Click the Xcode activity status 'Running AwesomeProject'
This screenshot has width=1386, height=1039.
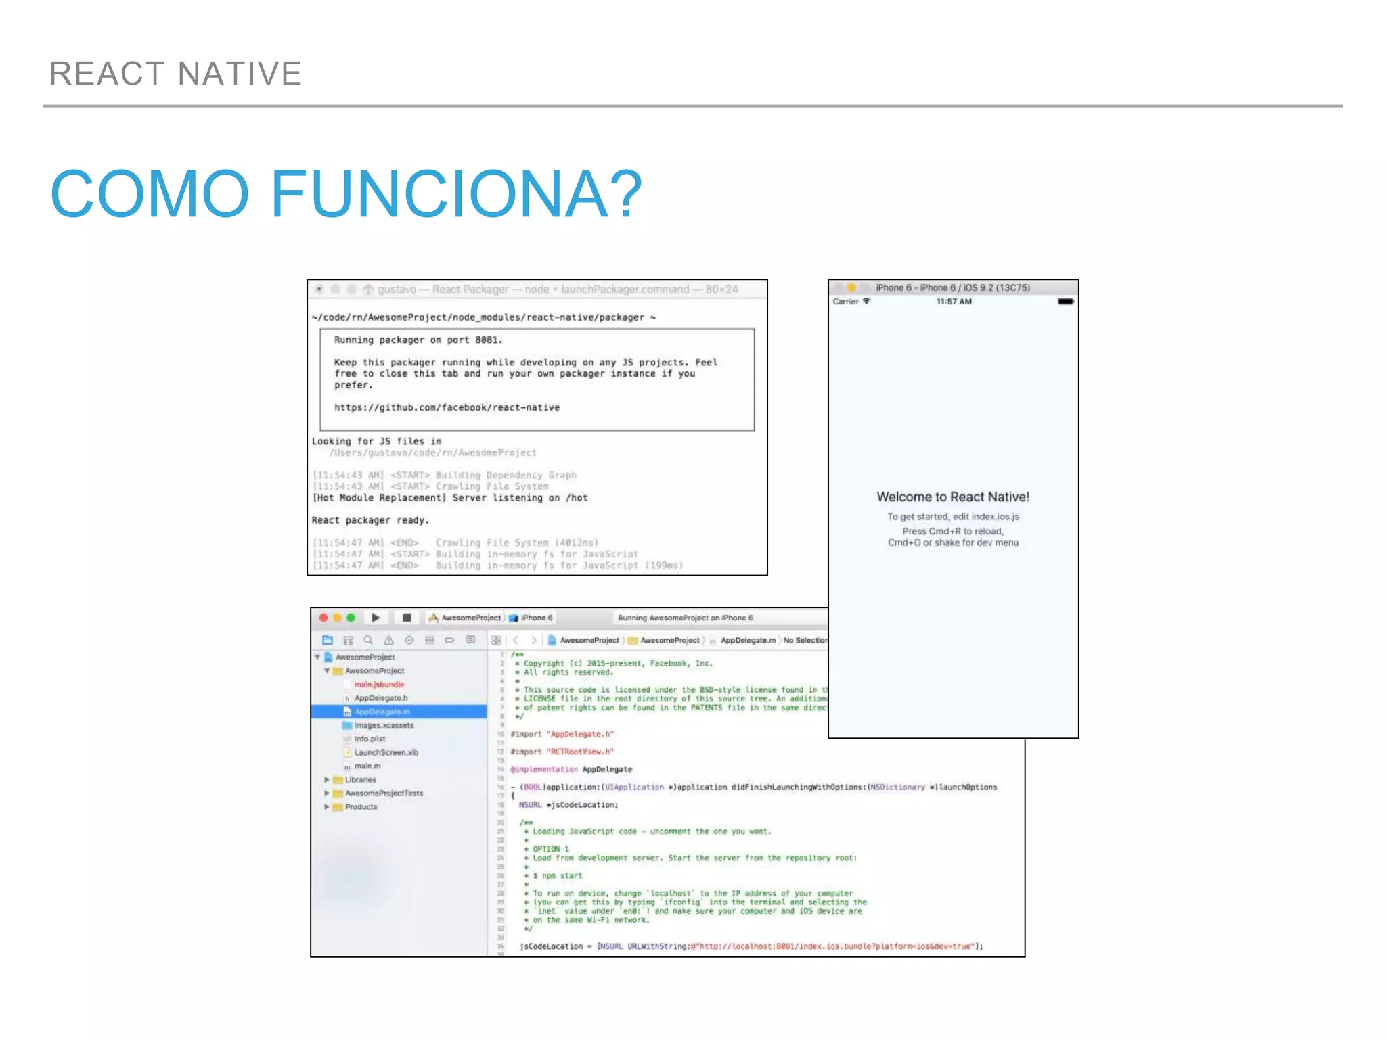tap(685, 618)
